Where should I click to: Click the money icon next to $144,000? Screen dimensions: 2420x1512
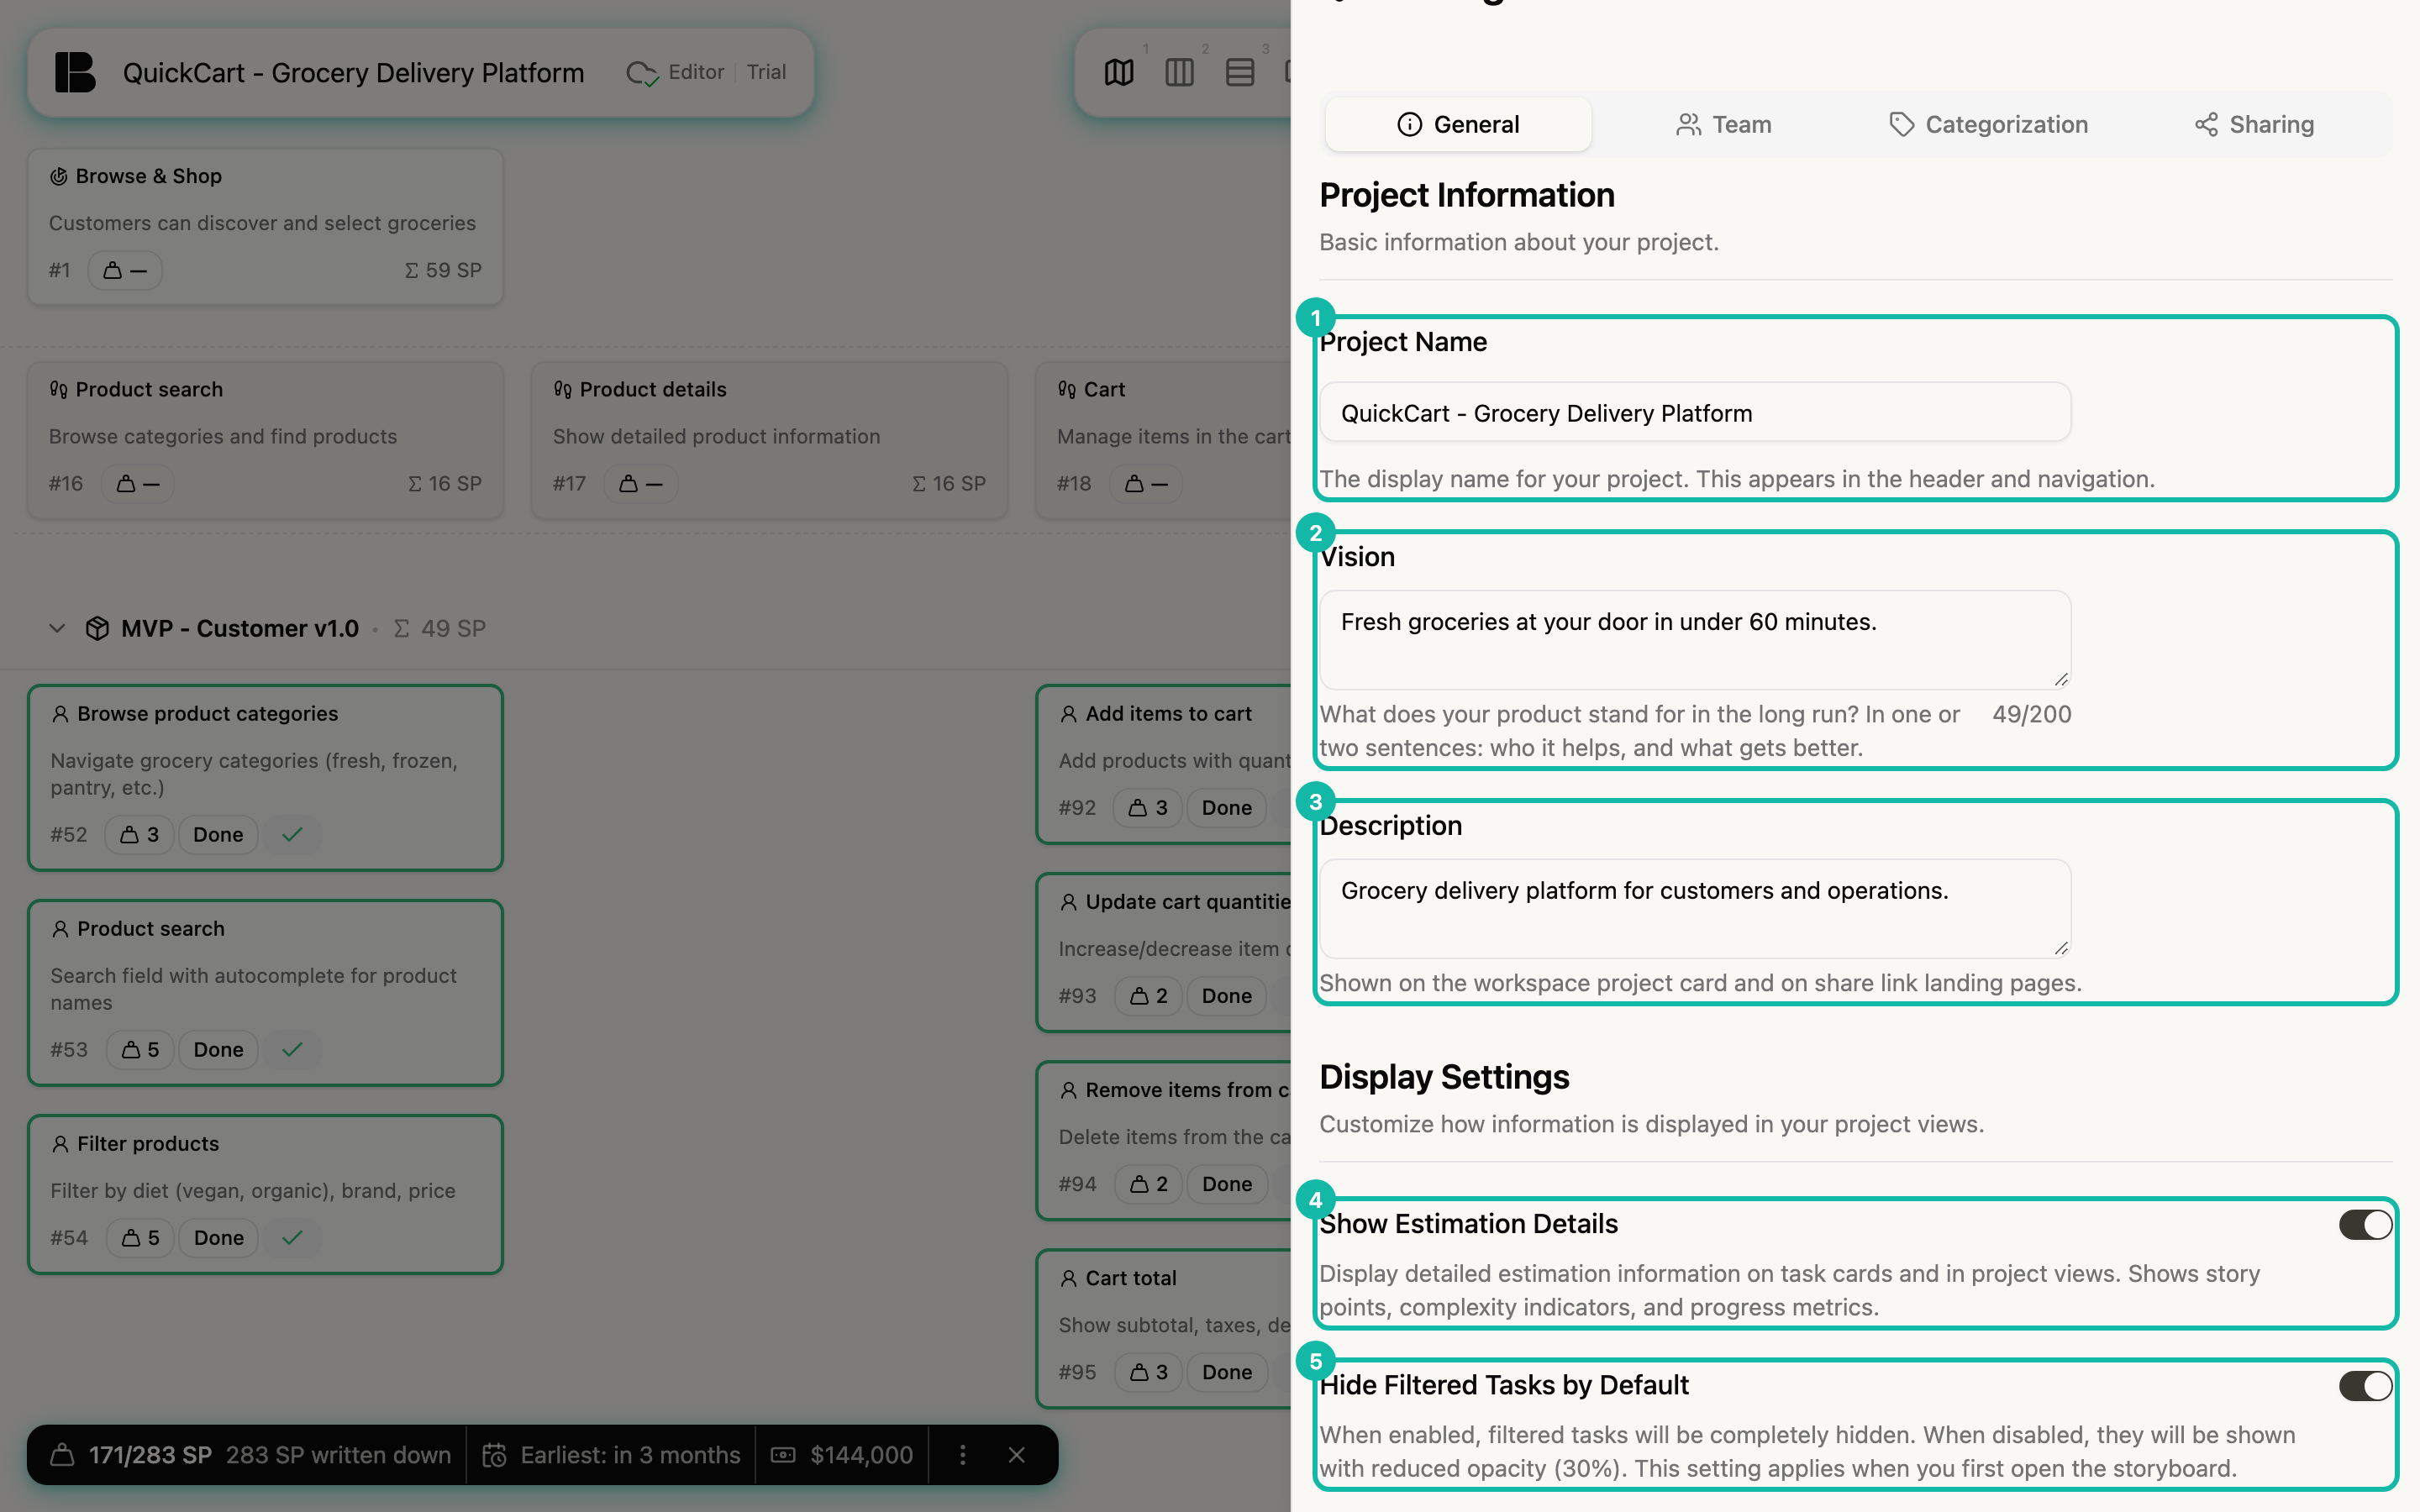point(783,1455)
